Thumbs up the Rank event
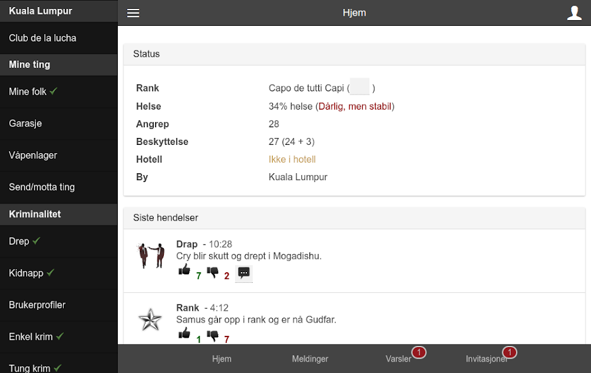Viewport: 591px width, 373px height. point(184,334)
